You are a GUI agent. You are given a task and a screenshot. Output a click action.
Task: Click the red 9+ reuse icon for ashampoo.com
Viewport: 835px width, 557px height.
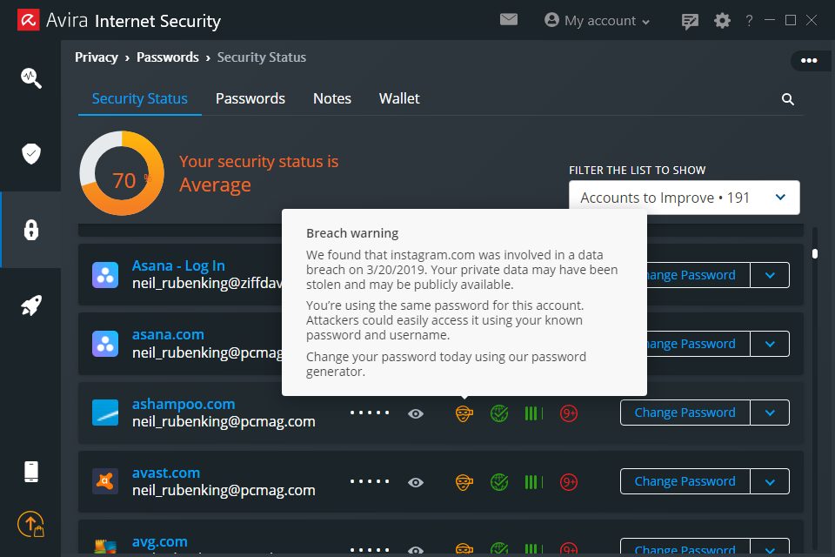click(569, 413)
